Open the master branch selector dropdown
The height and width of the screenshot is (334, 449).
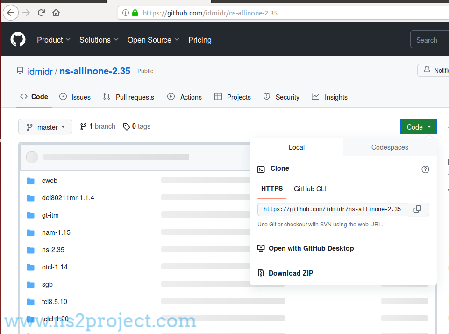click(45, 127)
